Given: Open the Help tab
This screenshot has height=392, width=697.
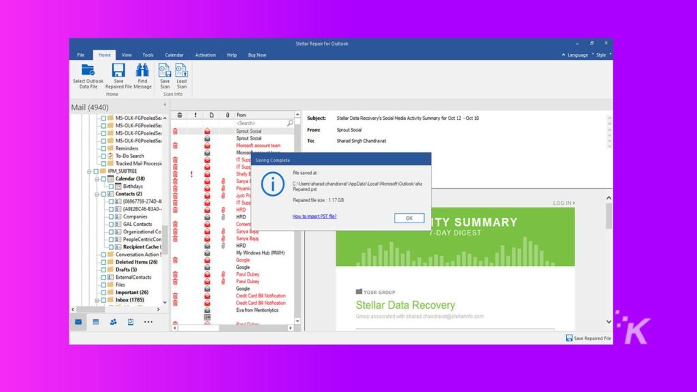Looking at the screenshot, I should point(231,55).
